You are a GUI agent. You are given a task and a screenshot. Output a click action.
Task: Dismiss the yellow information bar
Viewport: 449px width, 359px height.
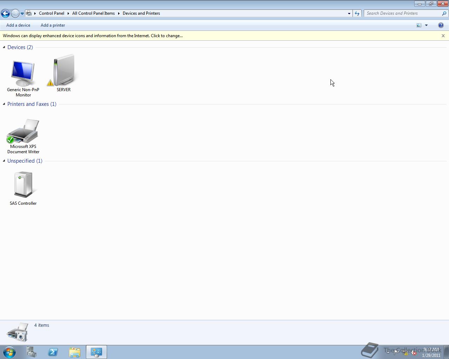pos(443,36)
